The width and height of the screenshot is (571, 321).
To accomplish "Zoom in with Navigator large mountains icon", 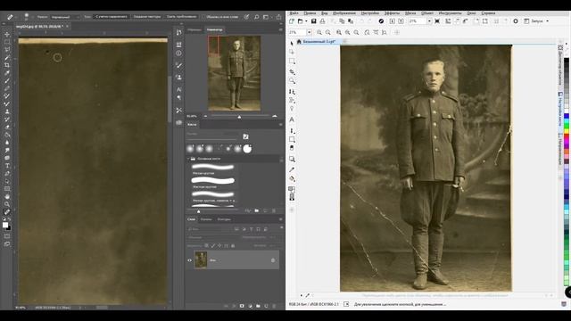I will (x=275, y=116).
